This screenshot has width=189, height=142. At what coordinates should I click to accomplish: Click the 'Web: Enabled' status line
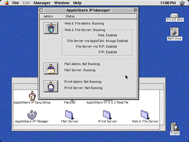[x=107, y=35]
